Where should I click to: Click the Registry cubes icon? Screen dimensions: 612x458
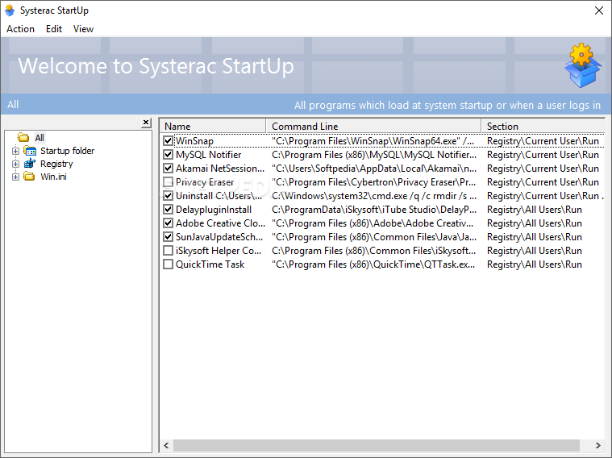(x=30, y=164)
